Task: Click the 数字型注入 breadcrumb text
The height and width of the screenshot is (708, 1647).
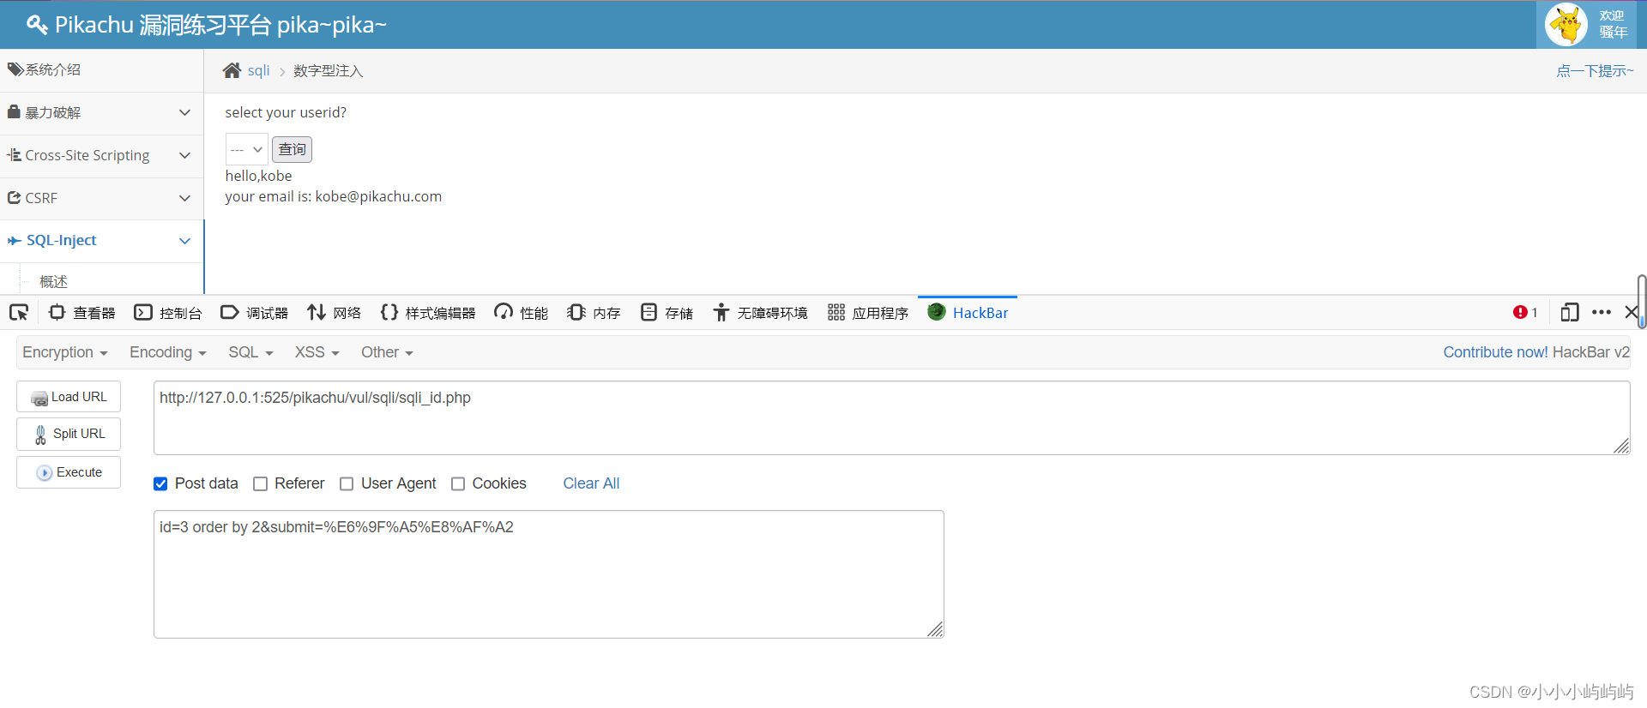Action: (328, 70)
